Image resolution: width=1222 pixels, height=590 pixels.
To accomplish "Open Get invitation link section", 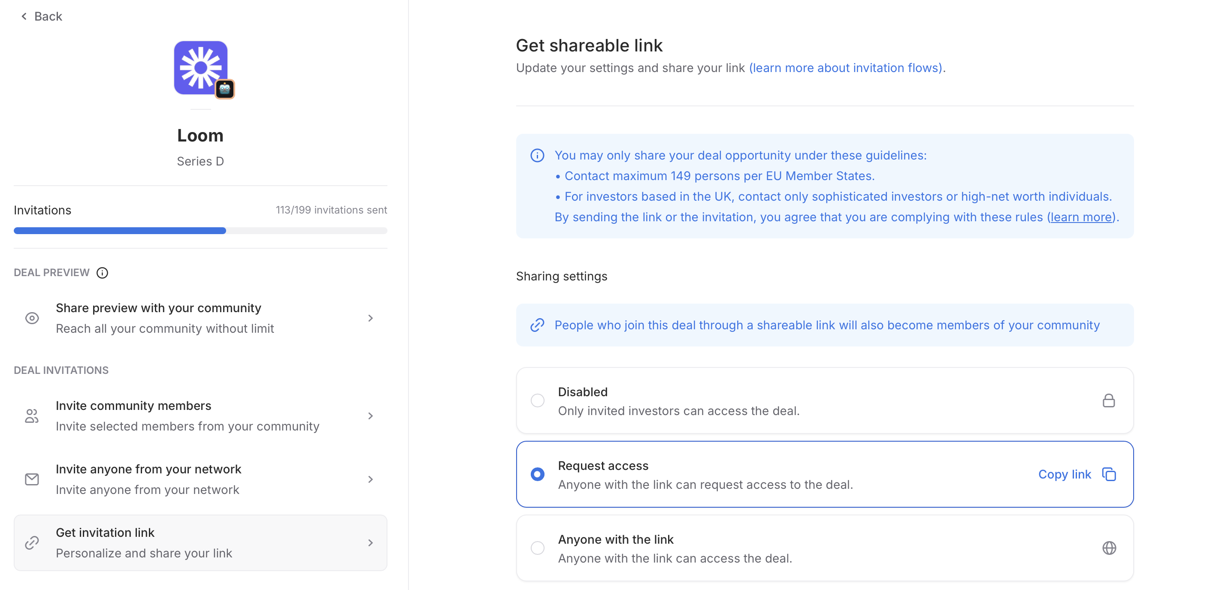I will click(200, 542).
